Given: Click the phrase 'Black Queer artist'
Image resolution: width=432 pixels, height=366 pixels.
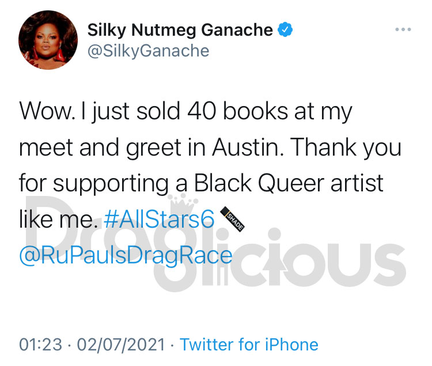Looking at the screenshot, I should click(289, 183).
